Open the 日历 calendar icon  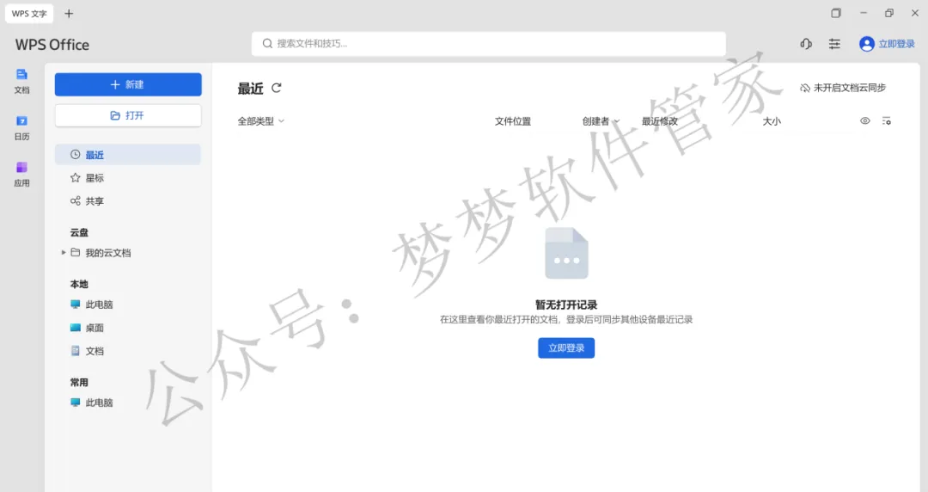click(x=21, y=128)
